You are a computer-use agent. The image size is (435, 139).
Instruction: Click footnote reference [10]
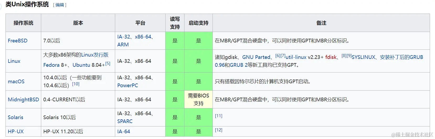click(x=76, y=84)
